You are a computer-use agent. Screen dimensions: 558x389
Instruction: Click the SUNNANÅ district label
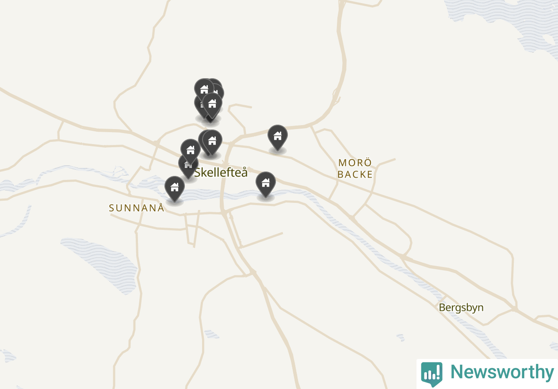[x=137, y=208]
